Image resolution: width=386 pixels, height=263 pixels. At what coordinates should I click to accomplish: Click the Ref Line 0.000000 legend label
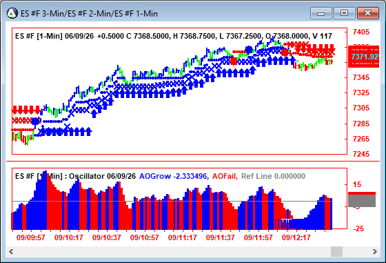tap(273, 176)
